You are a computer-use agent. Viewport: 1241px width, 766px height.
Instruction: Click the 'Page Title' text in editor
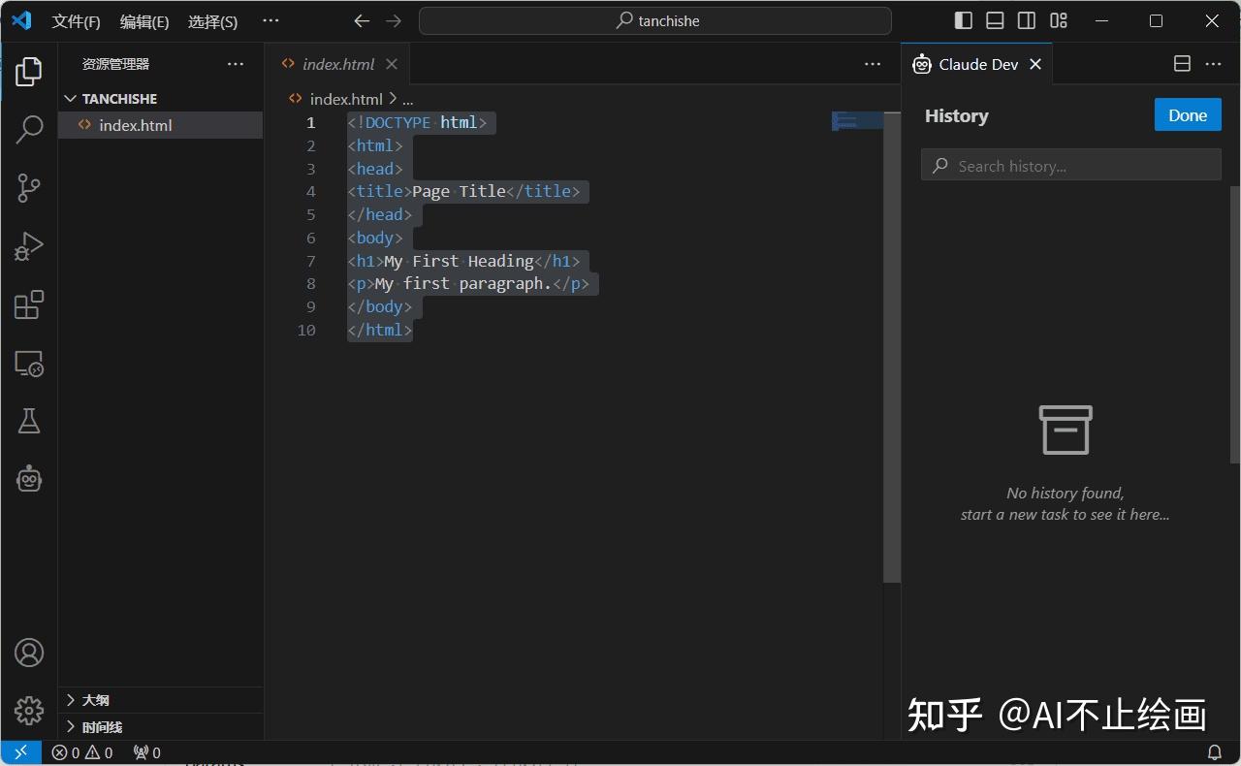pyautogui.click(x=460, y=192)
